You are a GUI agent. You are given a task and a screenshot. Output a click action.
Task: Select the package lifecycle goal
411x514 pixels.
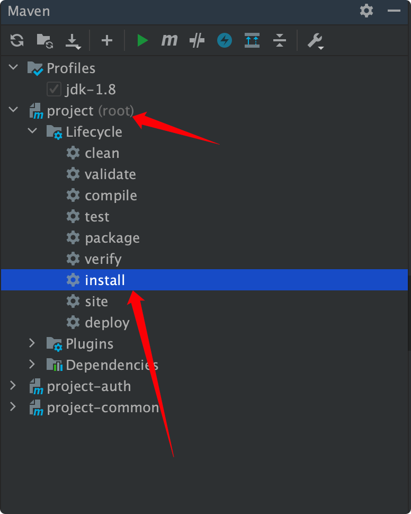pyautogui.click(x=112, y=238)
